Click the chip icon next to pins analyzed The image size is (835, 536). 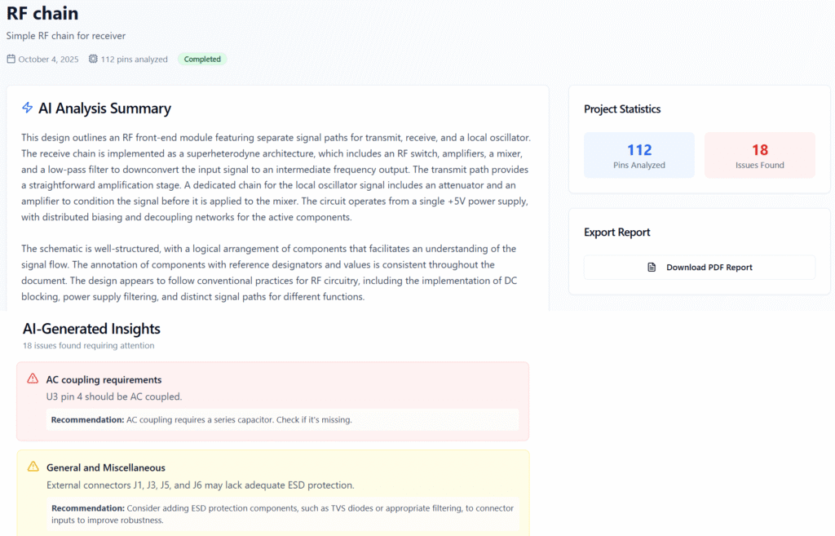(x=93, y=59)
